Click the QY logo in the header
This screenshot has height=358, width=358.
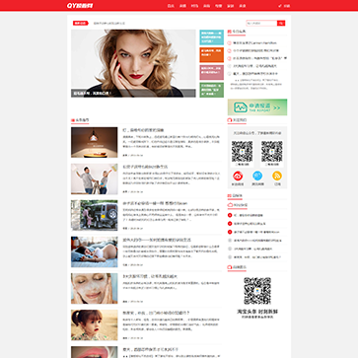click(80, 6)
